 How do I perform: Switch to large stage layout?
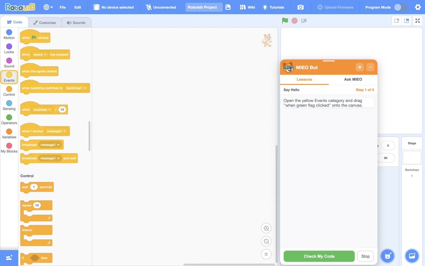(x=406, y=21)
